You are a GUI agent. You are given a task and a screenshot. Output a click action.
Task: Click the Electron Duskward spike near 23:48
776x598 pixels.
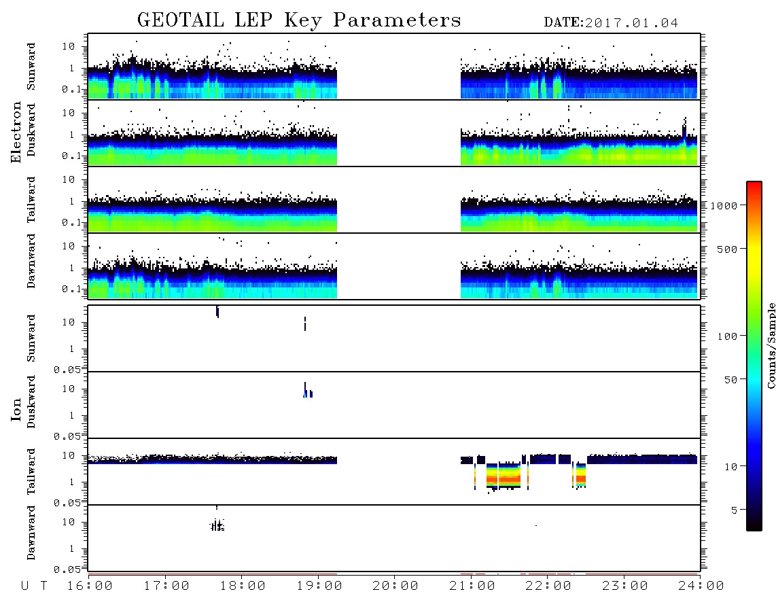coord(684,130)
